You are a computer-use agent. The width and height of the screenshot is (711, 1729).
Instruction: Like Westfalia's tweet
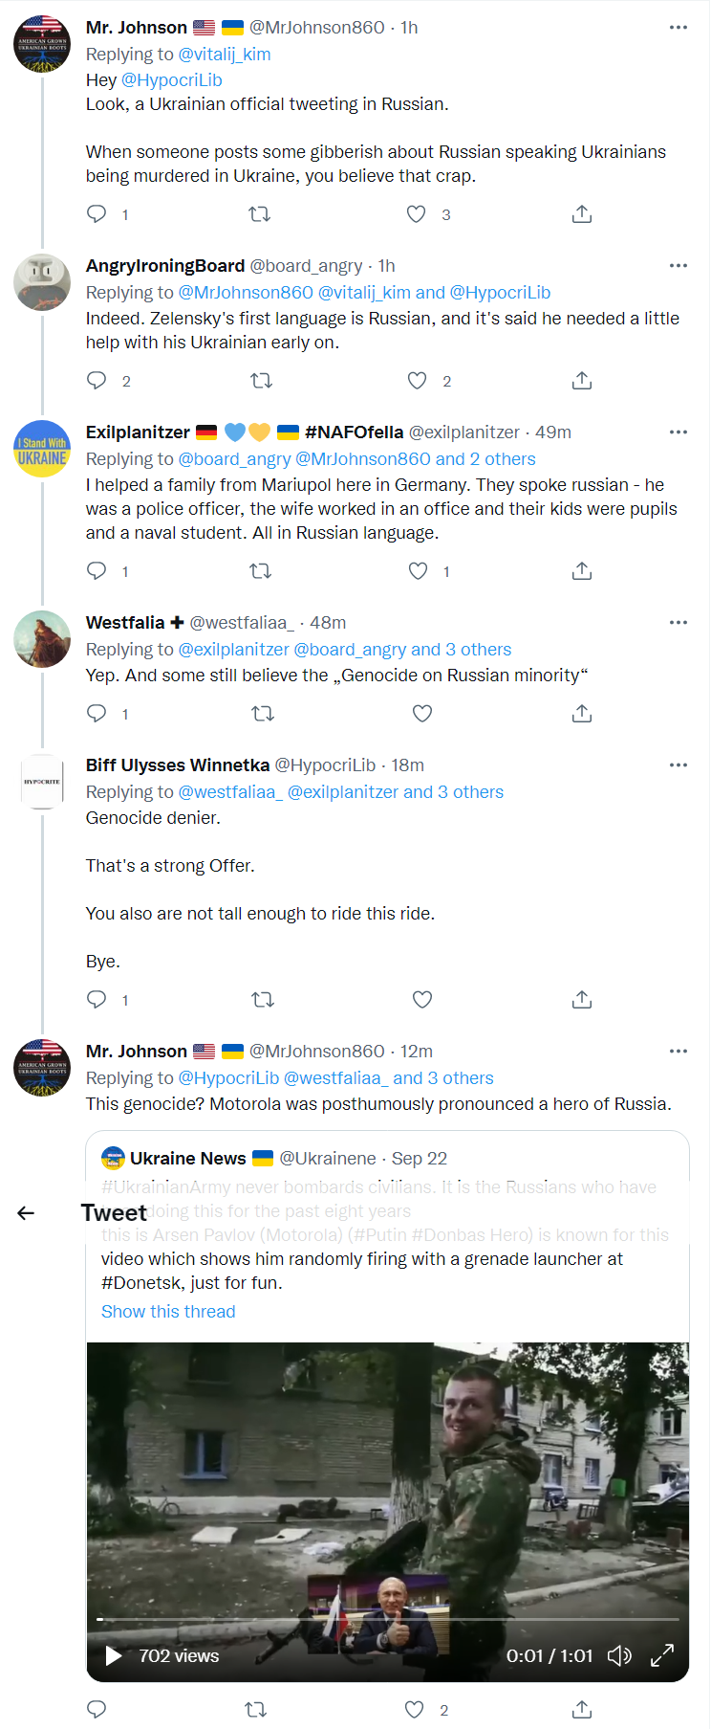click(x=422, y=714)
